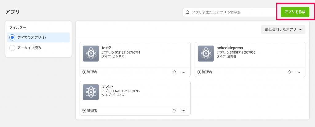Click the notification bell on test2 card
Screen dimensions: 315x127
[174, 72]
